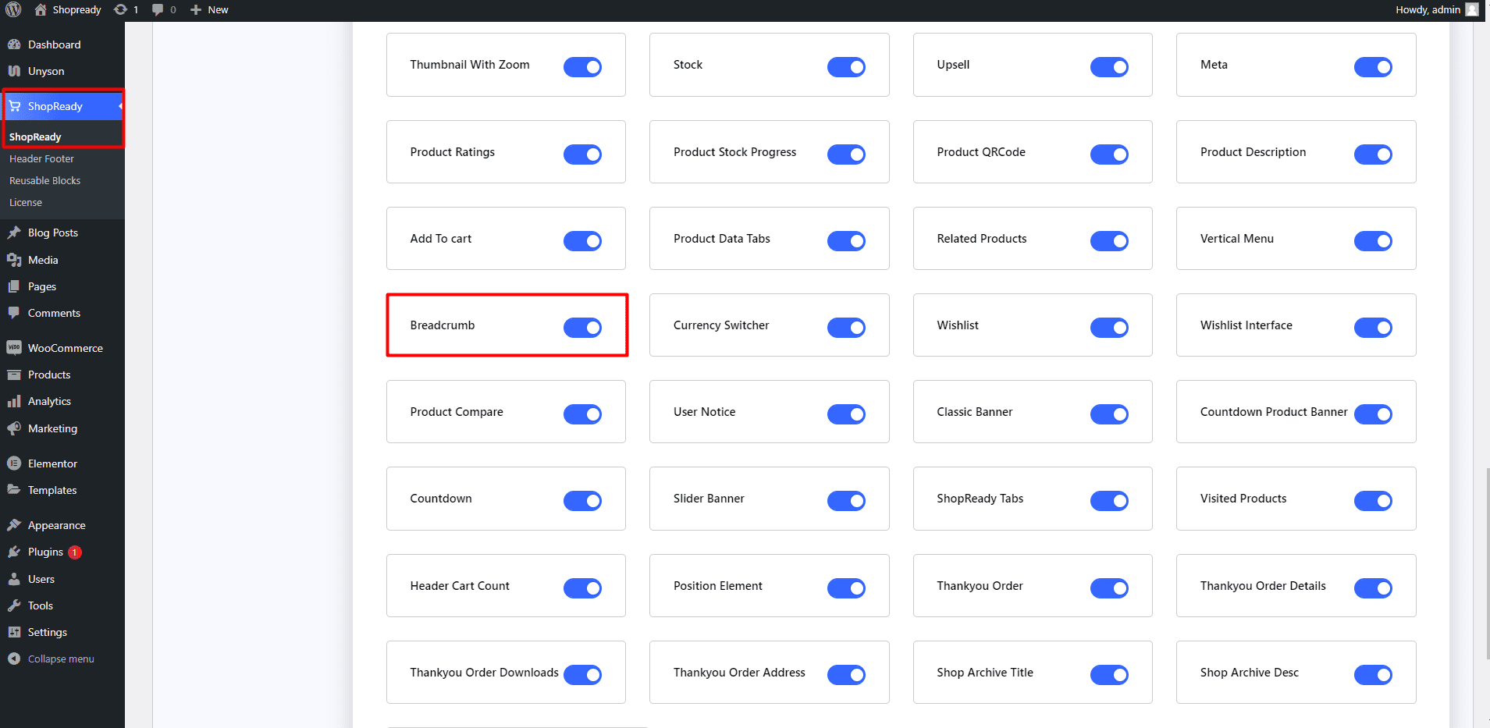Open the New content dropdown
Image resolution: width=1490 pixels, height=728 pixels.
coord(210,9)
